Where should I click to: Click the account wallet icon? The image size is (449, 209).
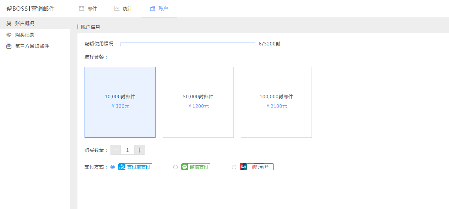[x=152, y=9]
